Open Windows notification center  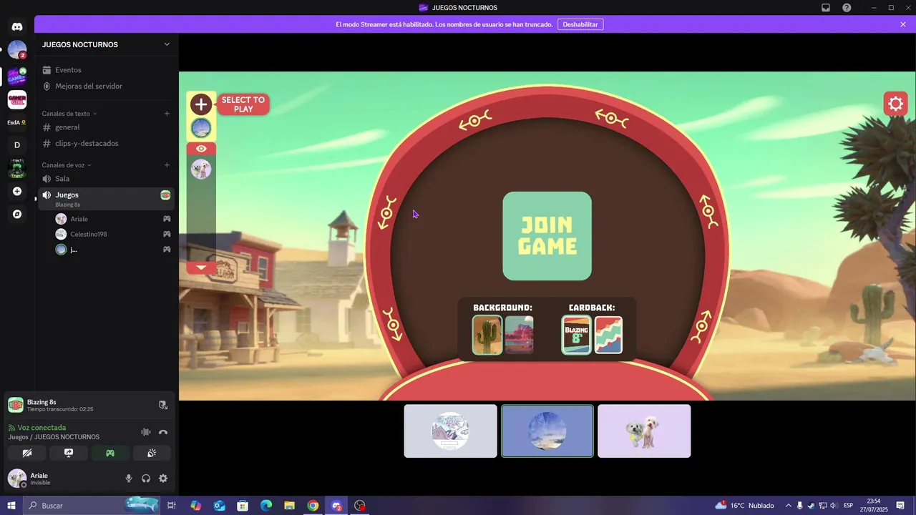pyautogui.click(x=901, y=506)
